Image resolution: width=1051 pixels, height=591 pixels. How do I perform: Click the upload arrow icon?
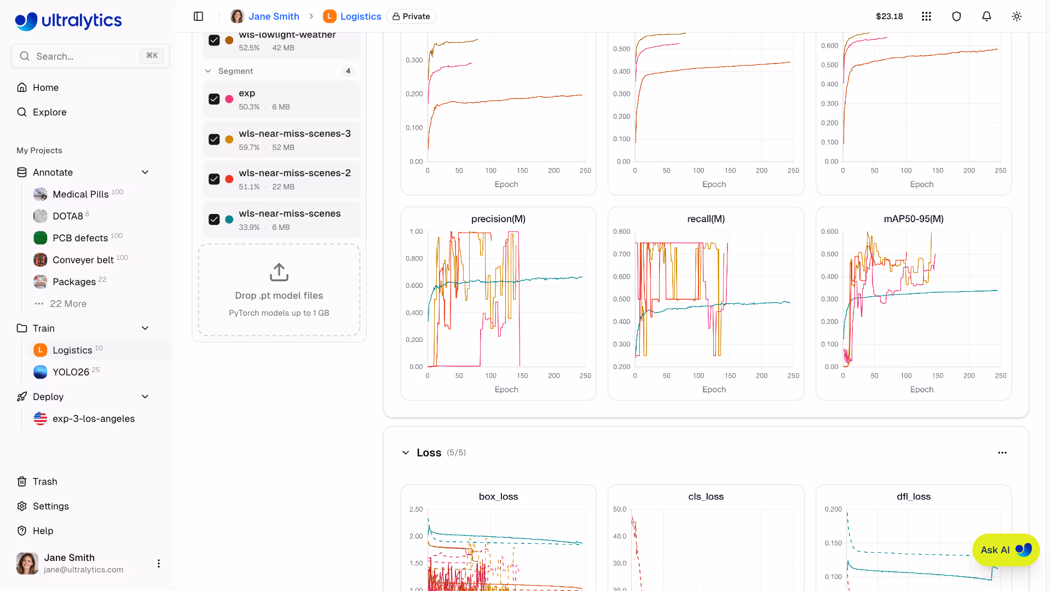pos(279,272)
